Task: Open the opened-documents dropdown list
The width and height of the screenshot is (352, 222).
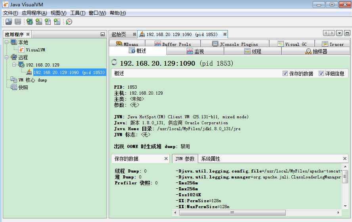Action: coord(339,33)
